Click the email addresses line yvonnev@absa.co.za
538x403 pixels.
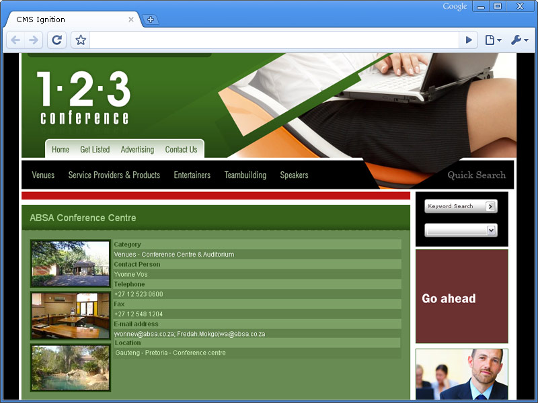tap(190, 334)
